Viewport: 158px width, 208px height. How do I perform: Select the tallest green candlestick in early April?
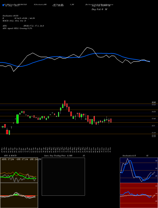pyautogui.click(x=17, y=119)
